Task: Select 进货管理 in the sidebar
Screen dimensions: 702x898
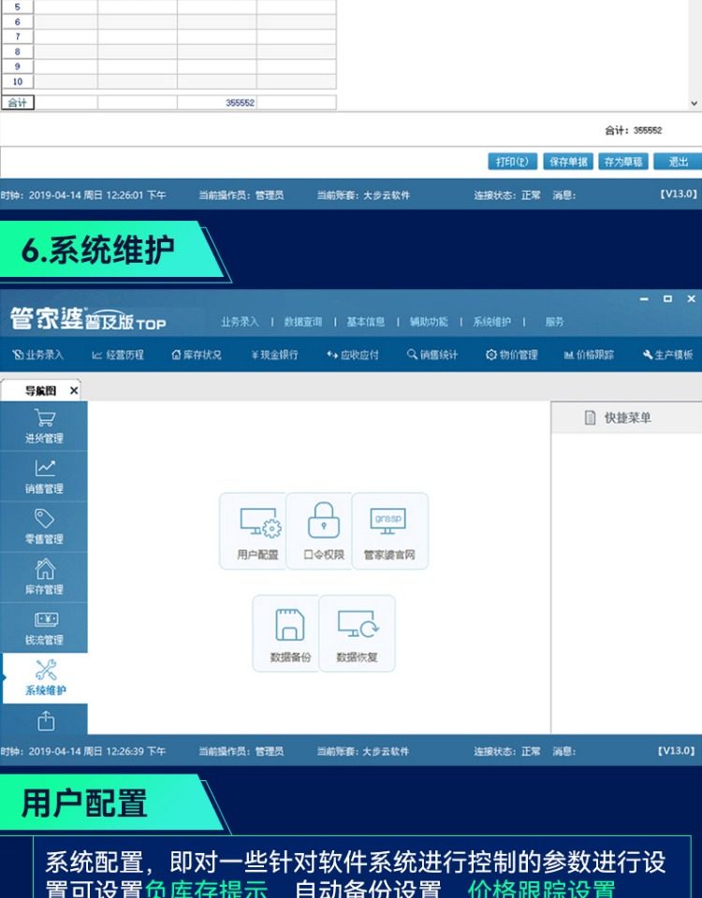Action: coord(44,427)
